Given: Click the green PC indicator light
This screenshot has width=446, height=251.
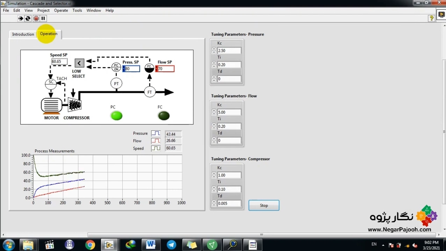Looking at the screenshot, I should click(x=116, y=116).
